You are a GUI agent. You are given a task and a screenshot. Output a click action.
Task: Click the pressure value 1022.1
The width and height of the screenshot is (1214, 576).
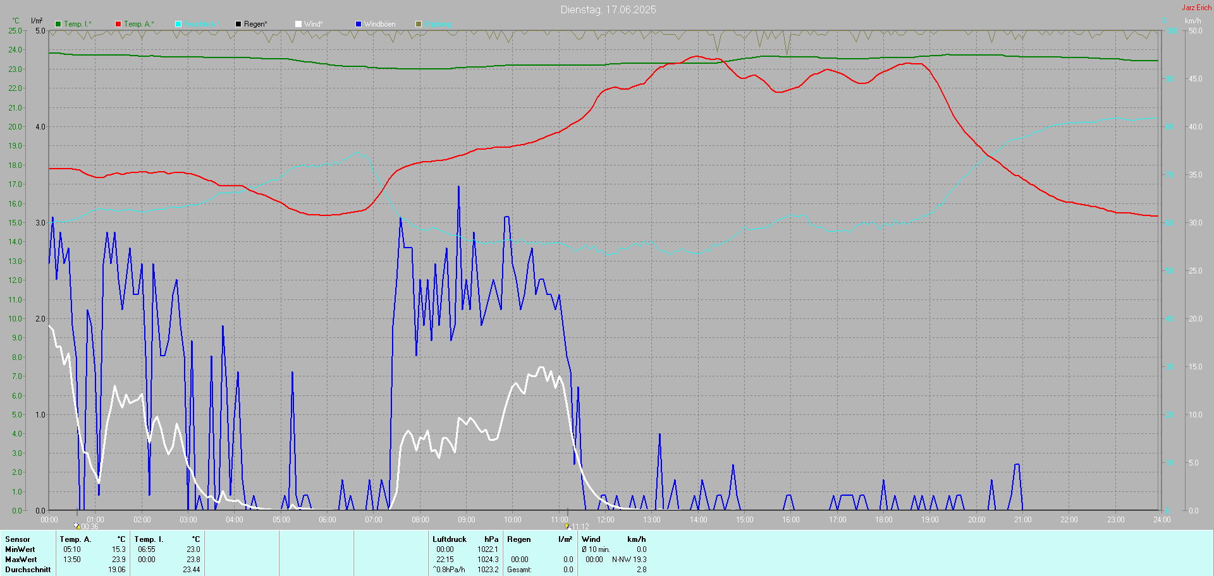488,549
